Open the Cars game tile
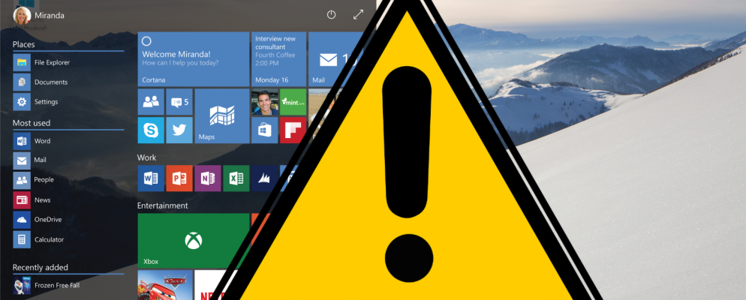This screenshot has width=746, height=300. pos(165,285)
